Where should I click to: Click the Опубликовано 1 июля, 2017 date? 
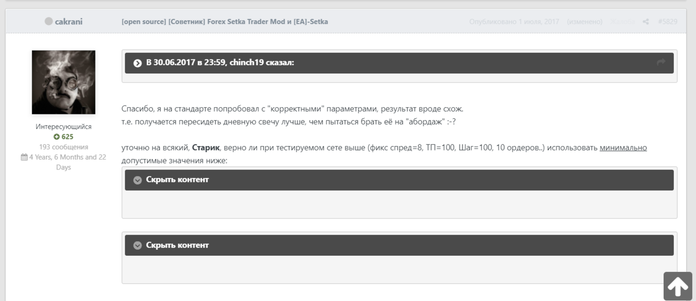(x=514, y=22)
